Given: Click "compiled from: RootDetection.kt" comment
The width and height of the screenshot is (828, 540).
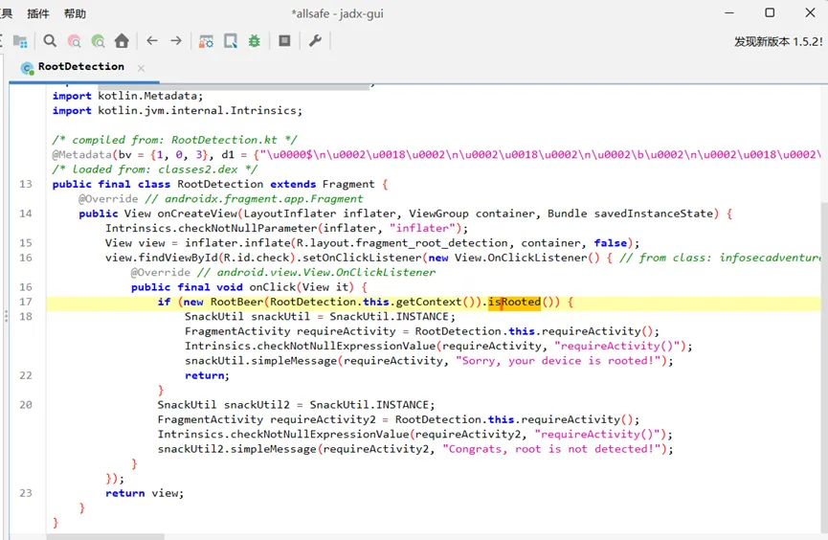Looking at the screenshot, I should tap(174, 140).
